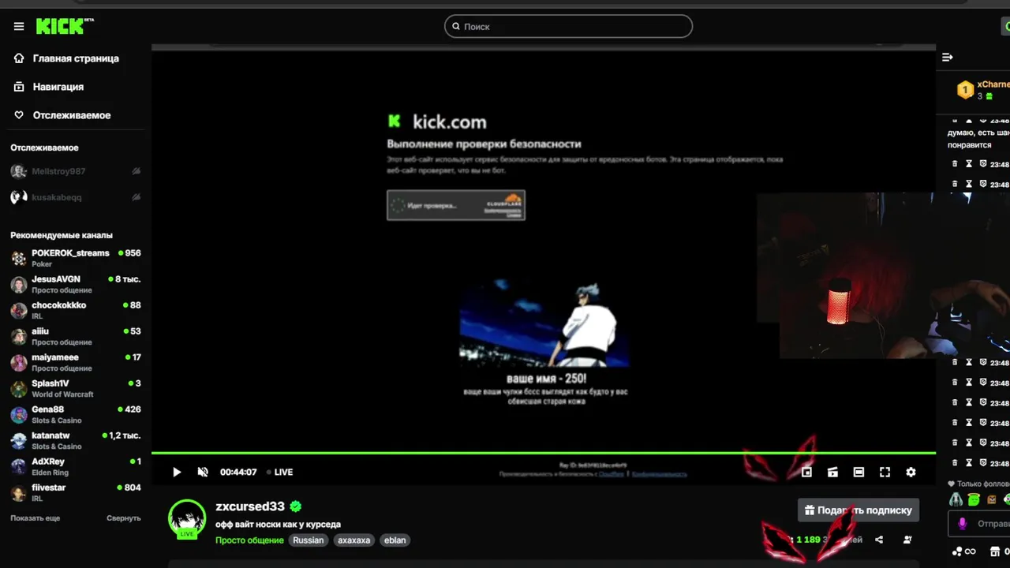The image size is (1010, 568).
Task: Toggle play on the video player
Action: [x=177, y=472]
